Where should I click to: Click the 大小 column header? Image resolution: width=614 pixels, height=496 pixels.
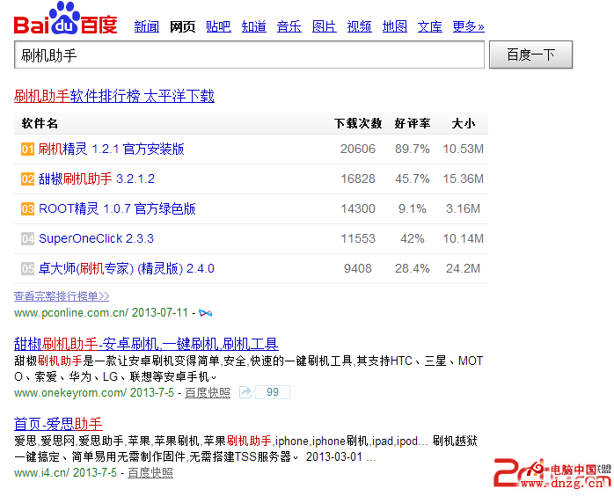click(464, 124)
